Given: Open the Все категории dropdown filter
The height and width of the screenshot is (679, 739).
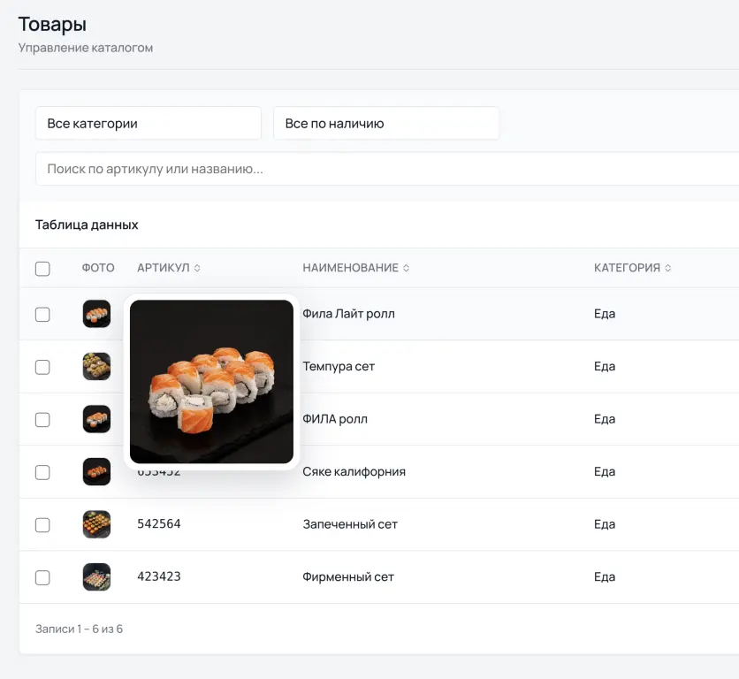Looking at the screenshot, I should point(148,124).
